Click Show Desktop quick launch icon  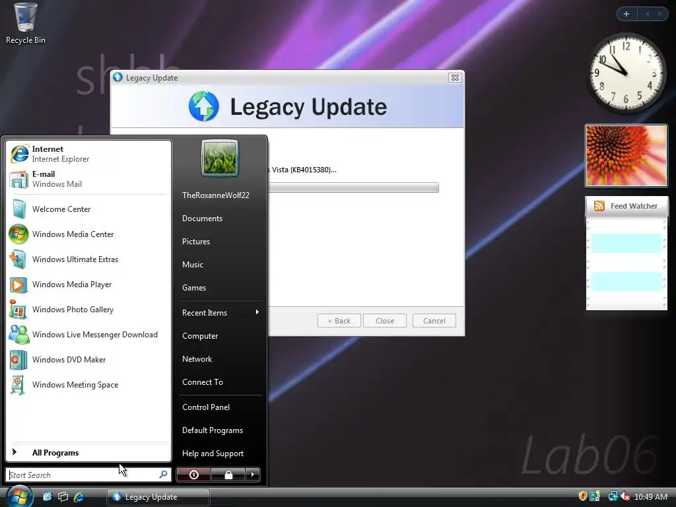[47, 497]
